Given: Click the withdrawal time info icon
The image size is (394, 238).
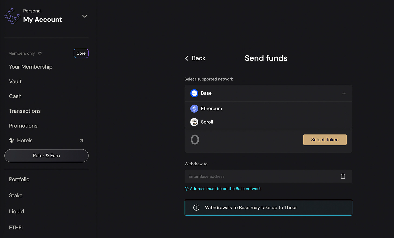Looking at the screenshot, I should coord(196,207).
